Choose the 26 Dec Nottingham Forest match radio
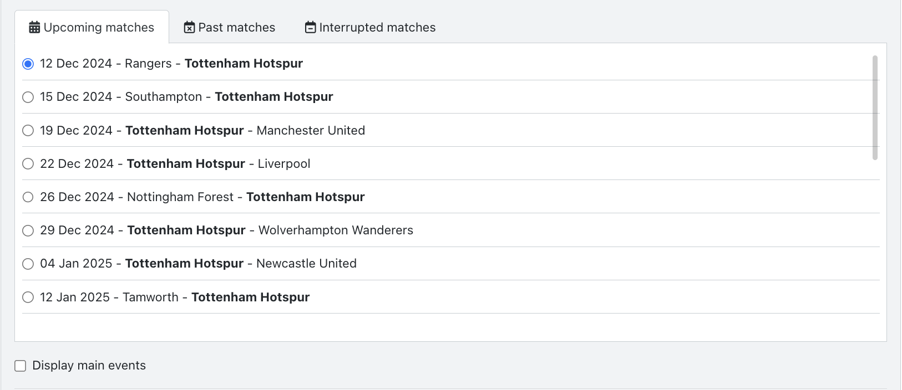 point(28,197)
